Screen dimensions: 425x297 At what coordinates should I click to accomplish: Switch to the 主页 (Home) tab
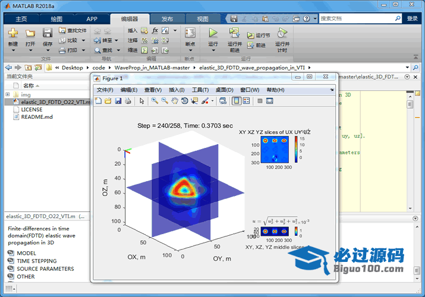pyautogui.click(x=21, y=19)
